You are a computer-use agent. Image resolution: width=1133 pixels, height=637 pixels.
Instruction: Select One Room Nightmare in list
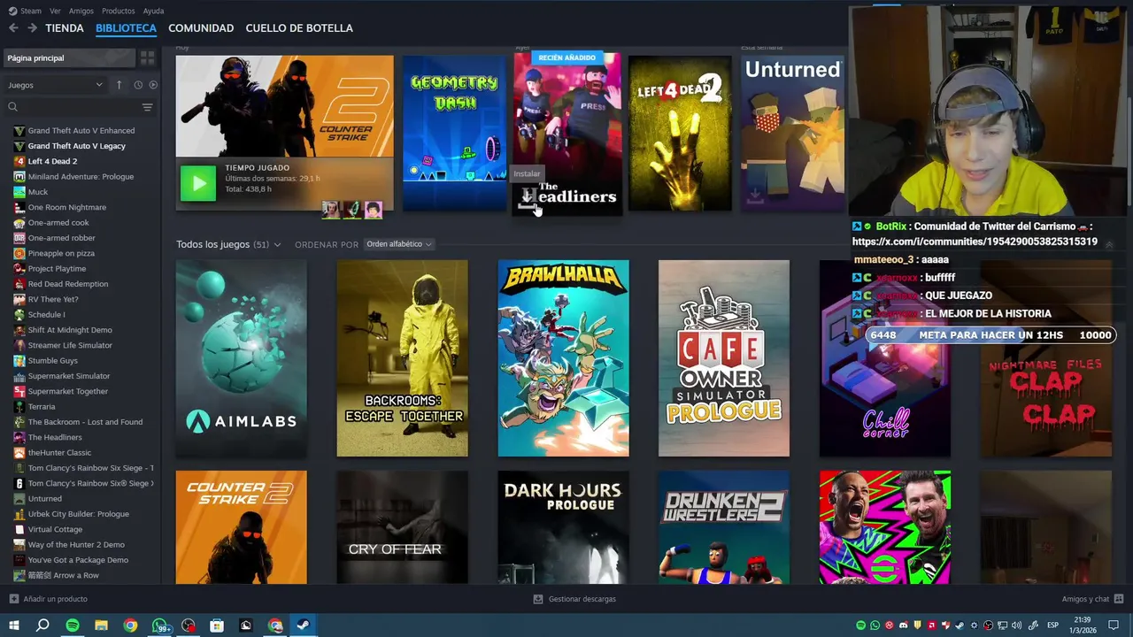click(66, 207)
